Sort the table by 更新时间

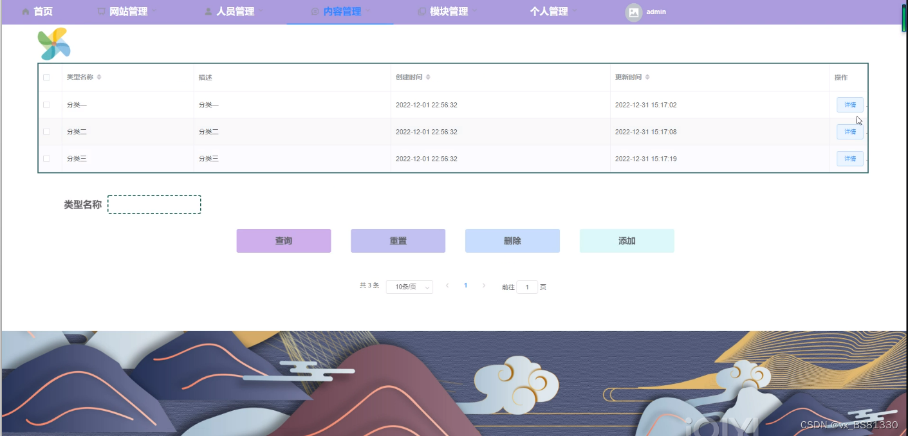(x=647, y=77)
